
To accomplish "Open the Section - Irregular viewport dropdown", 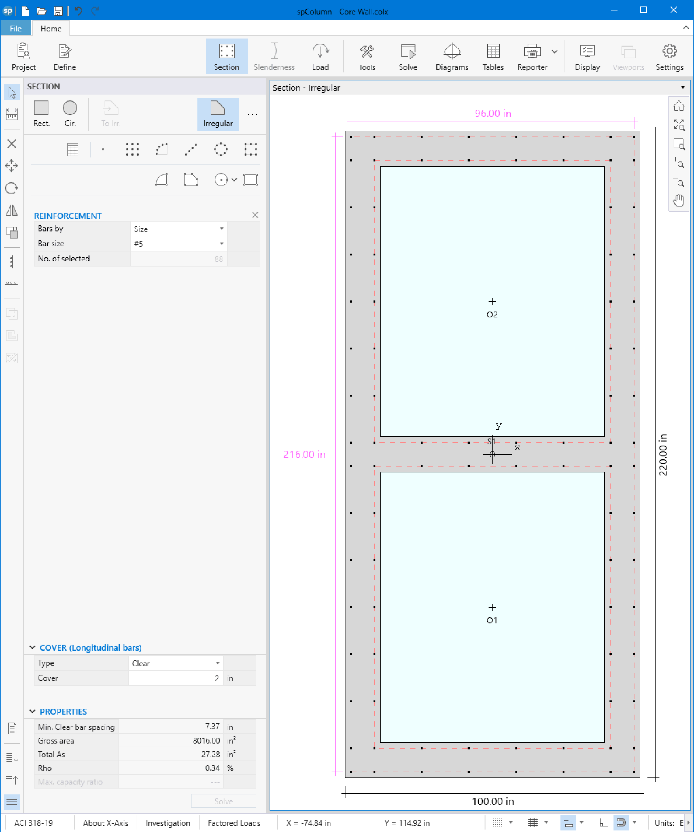I will pos(683,88).
